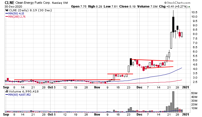This screenshot has width=202, height=117.
Task: Click 2021 on the price panel date axis
Action: coord(186,87)
